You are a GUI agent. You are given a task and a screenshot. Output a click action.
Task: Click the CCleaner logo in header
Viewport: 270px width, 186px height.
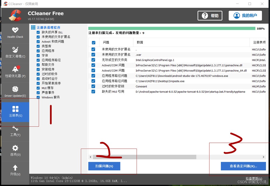pyautogui.click(x=15, y=15)
